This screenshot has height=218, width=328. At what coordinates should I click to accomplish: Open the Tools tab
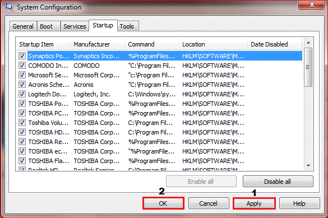(127, 26)
